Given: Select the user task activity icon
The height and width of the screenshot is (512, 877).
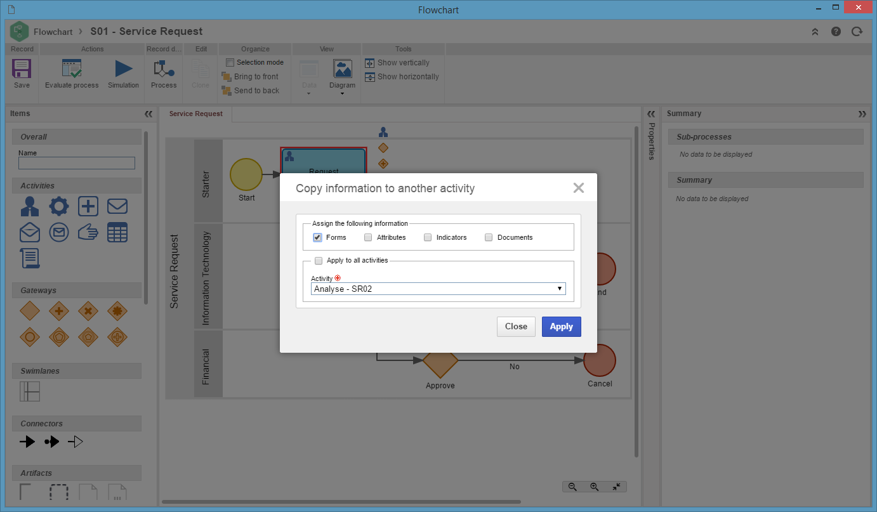Looking at the screenshot, I should 30,206.
